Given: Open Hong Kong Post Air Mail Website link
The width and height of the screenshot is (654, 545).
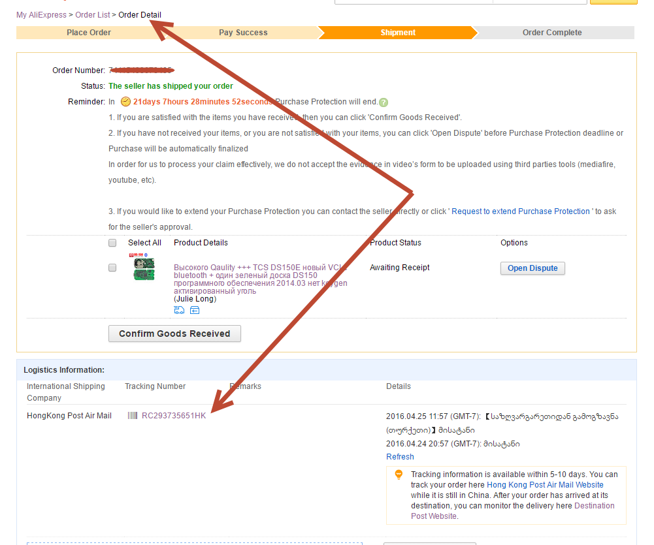Looking at the screenshot, I should (x=545, y=485).
